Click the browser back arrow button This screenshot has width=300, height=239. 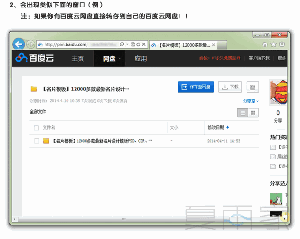(x=19, y=44)
